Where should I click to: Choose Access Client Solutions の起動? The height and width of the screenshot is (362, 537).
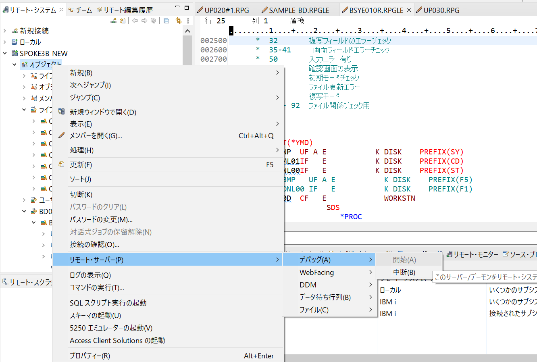click(x=168, y=341)
